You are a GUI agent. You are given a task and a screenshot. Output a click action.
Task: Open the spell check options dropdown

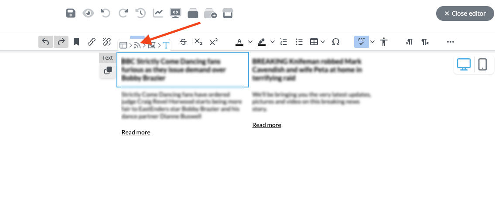(x=372, y=42)
